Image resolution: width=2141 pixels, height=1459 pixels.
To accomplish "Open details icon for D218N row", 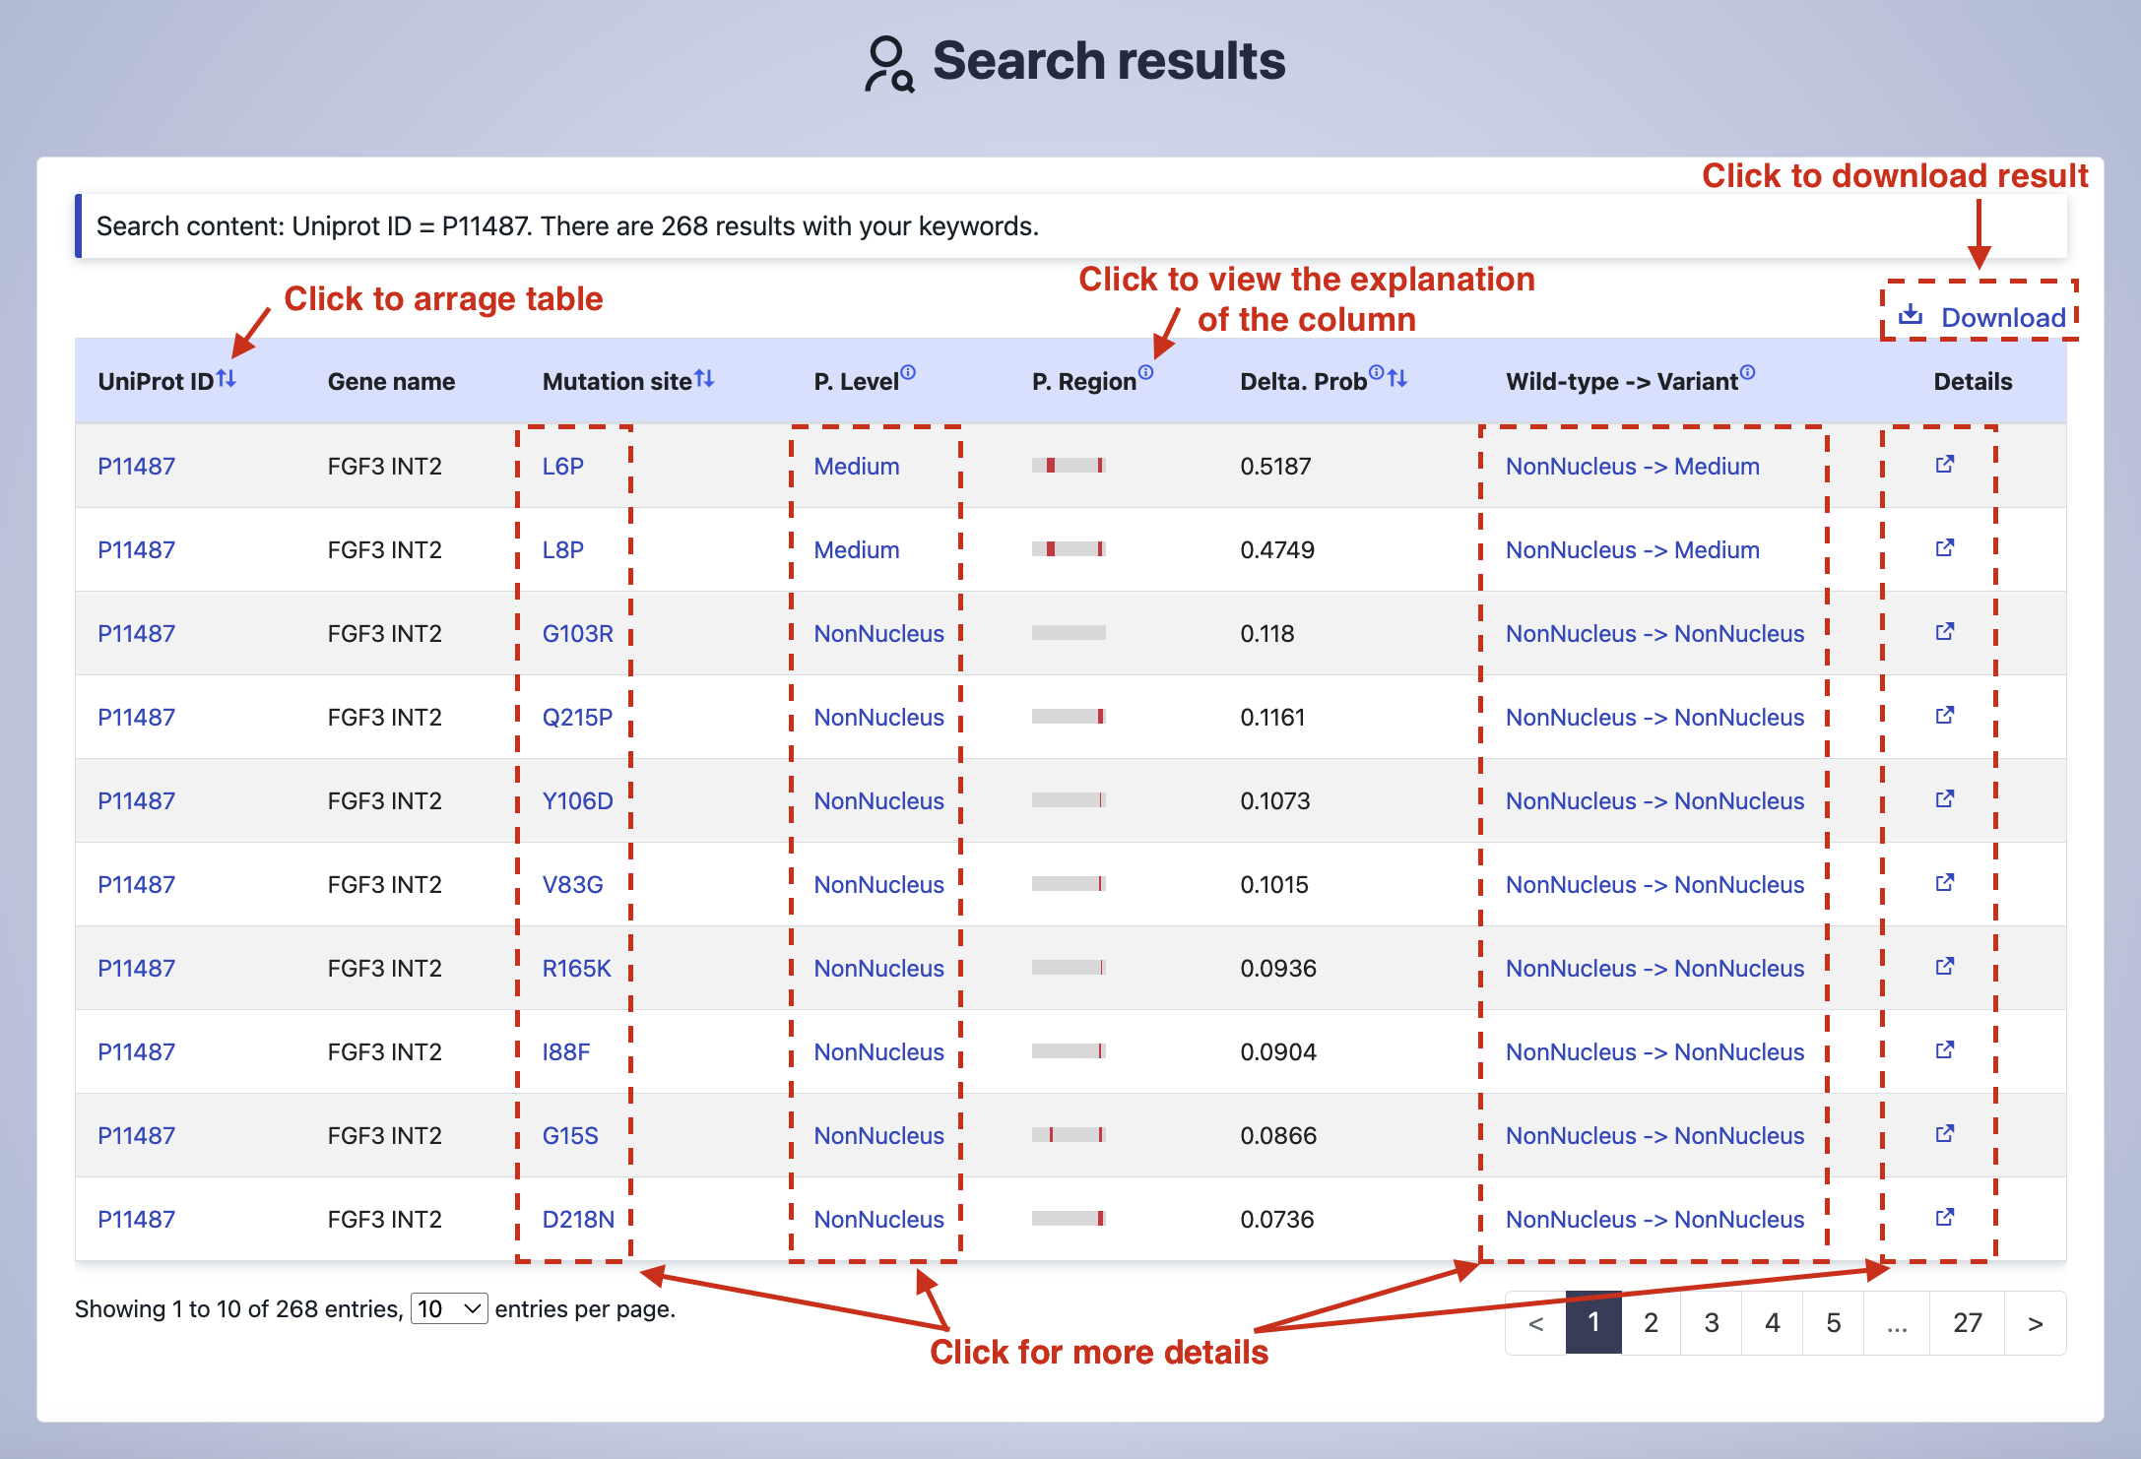I will [1944, 1218].
